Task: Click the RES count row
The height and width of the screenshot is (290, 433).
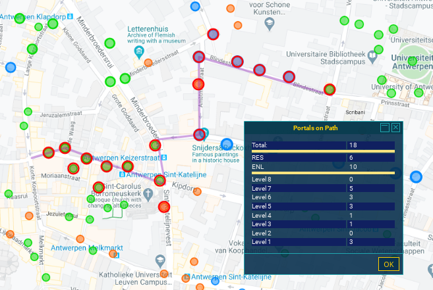Action: pos(323,157)
